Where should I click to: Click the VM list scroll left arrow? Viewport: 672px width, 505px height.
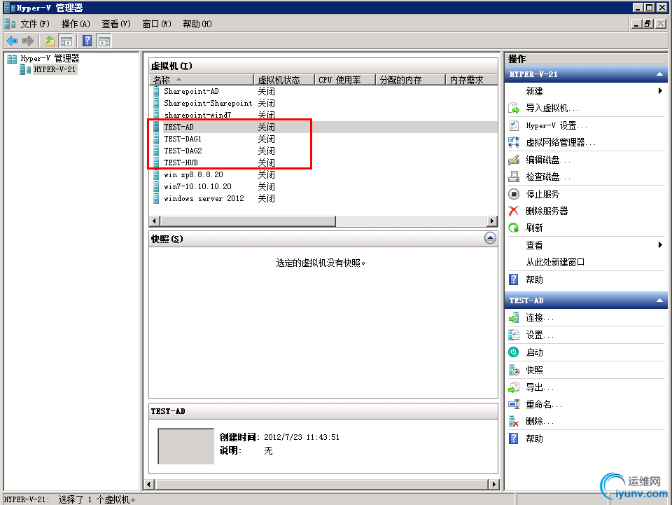click(x=154, y=221)
